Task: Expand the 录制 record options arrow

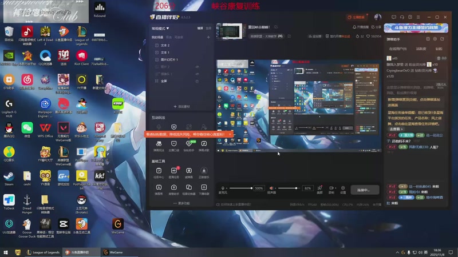Action: [335, 188]
